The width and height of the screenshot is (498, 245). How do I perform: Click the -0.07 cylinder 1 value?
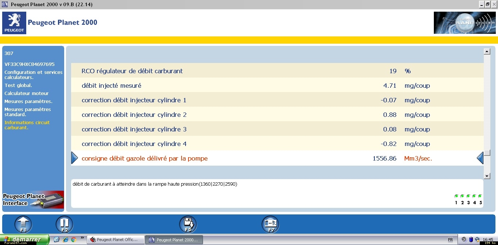click(388, 100)
